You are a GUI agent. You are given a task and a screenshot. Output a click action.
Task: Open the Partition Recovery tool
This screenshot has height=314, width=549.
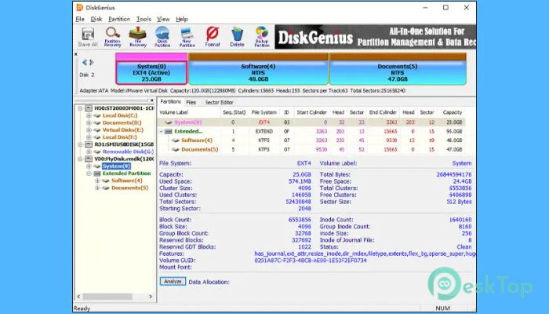click(113, 37)
